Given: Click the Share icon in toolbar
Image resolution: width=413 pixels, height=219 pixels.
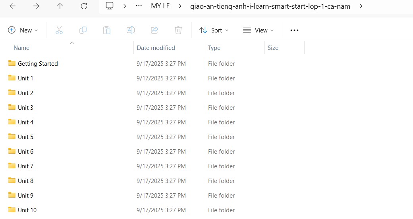Looking at the screenshot, I should point(154,30).
